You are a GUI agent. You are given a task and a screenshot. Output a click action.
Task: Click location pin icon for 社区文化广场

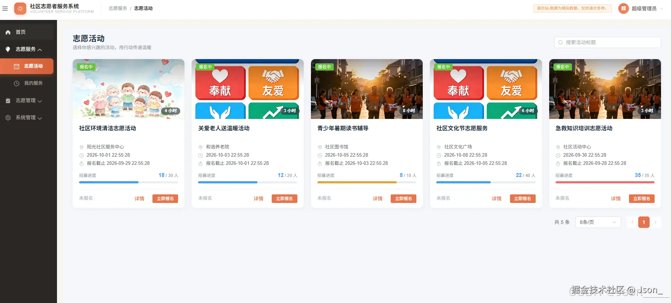pyautogui.click(x=439, y=147)
